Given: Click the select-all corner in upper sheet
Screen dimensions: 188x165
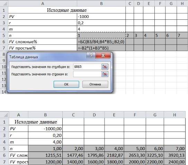Looking at the screenshot, I should tap(4, 3).
